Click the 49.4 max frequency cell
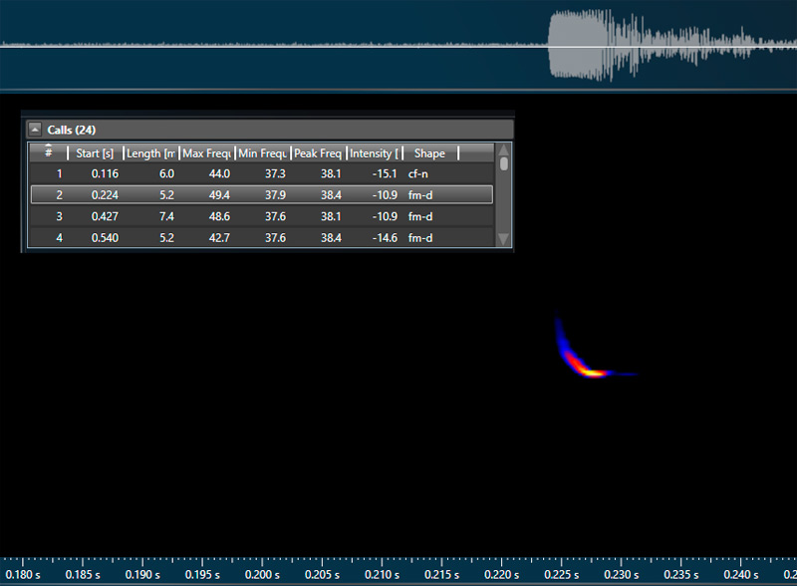The width and height of the screenshot is (797, 586). pos(219,195)
